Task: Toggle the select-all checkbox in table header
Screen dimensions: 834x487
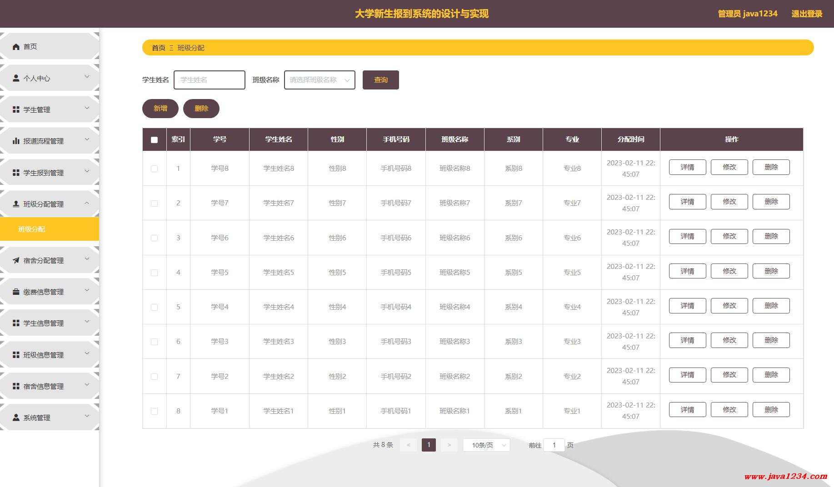Action: point(155,139)
